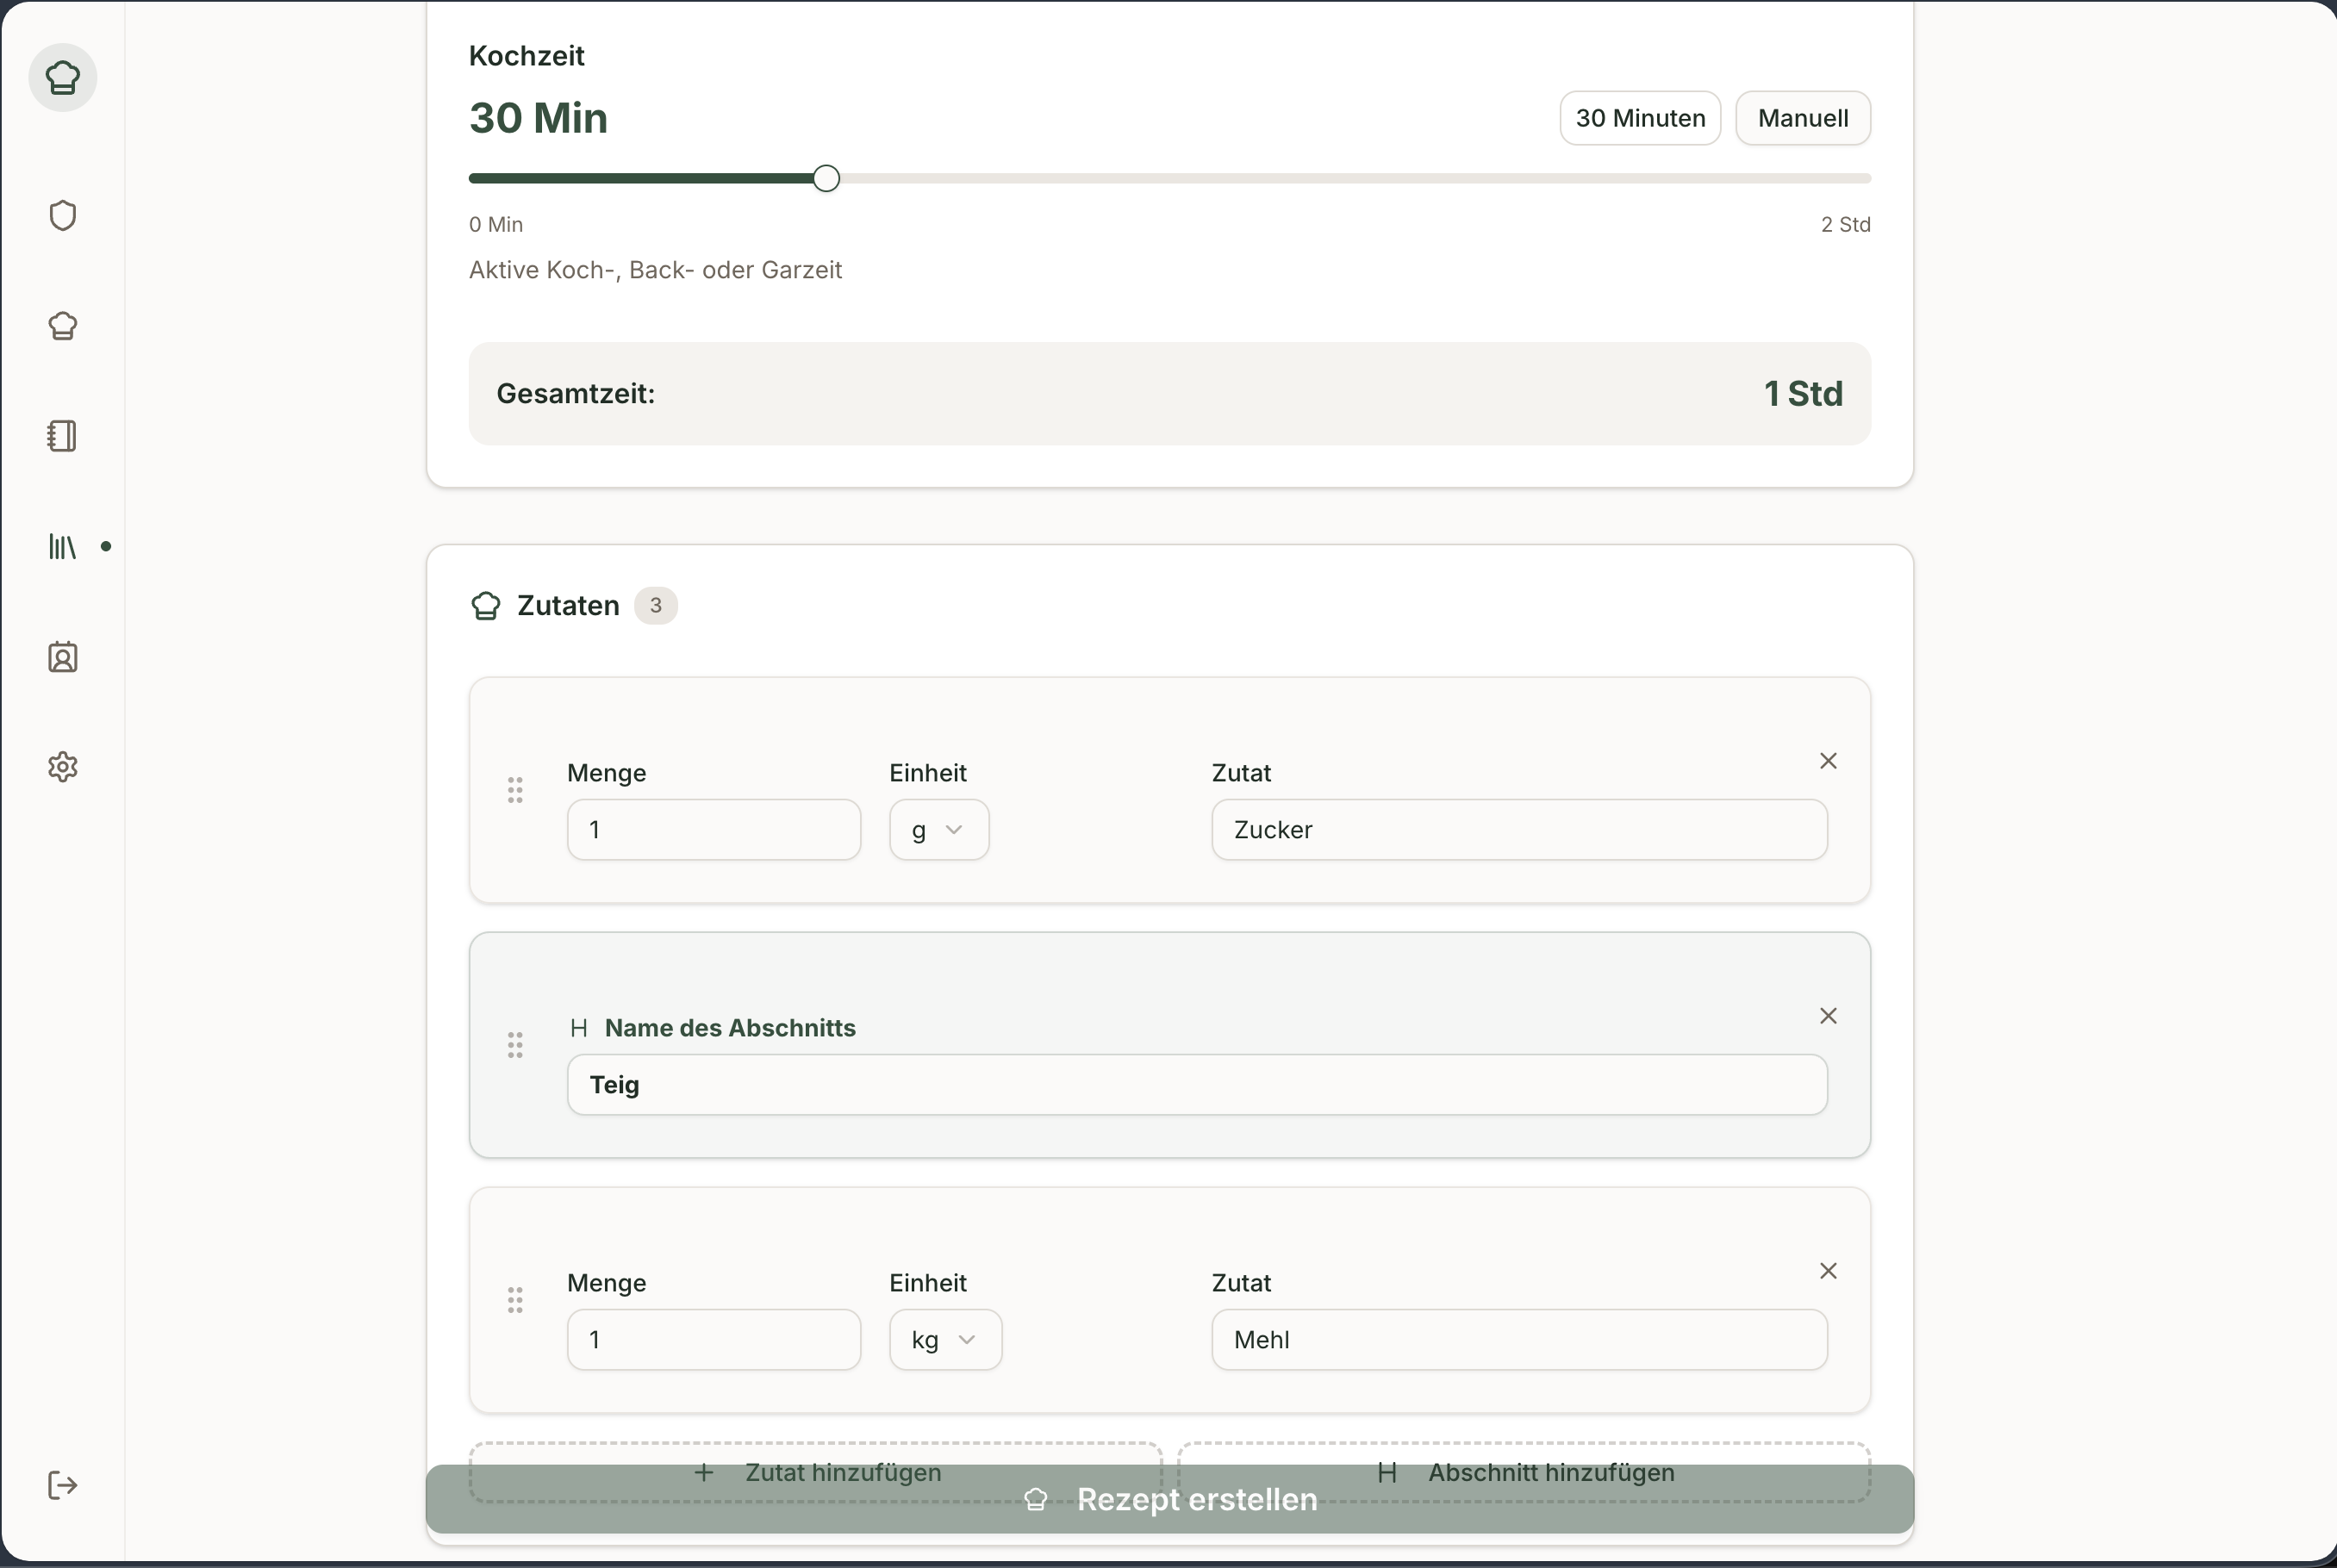This screenshot has width=2337, height=1568.
Task: Open settings gear in sidebar
Action: 62,767
